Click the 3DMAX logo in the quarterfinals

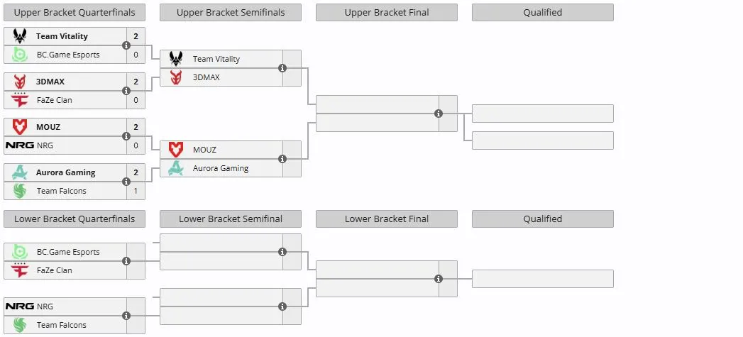point(19,82)
